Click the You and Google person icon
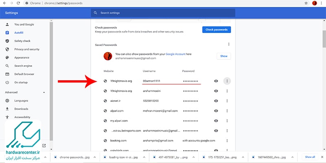This screenshot has width=326, height=163. (x=7, y=24)
